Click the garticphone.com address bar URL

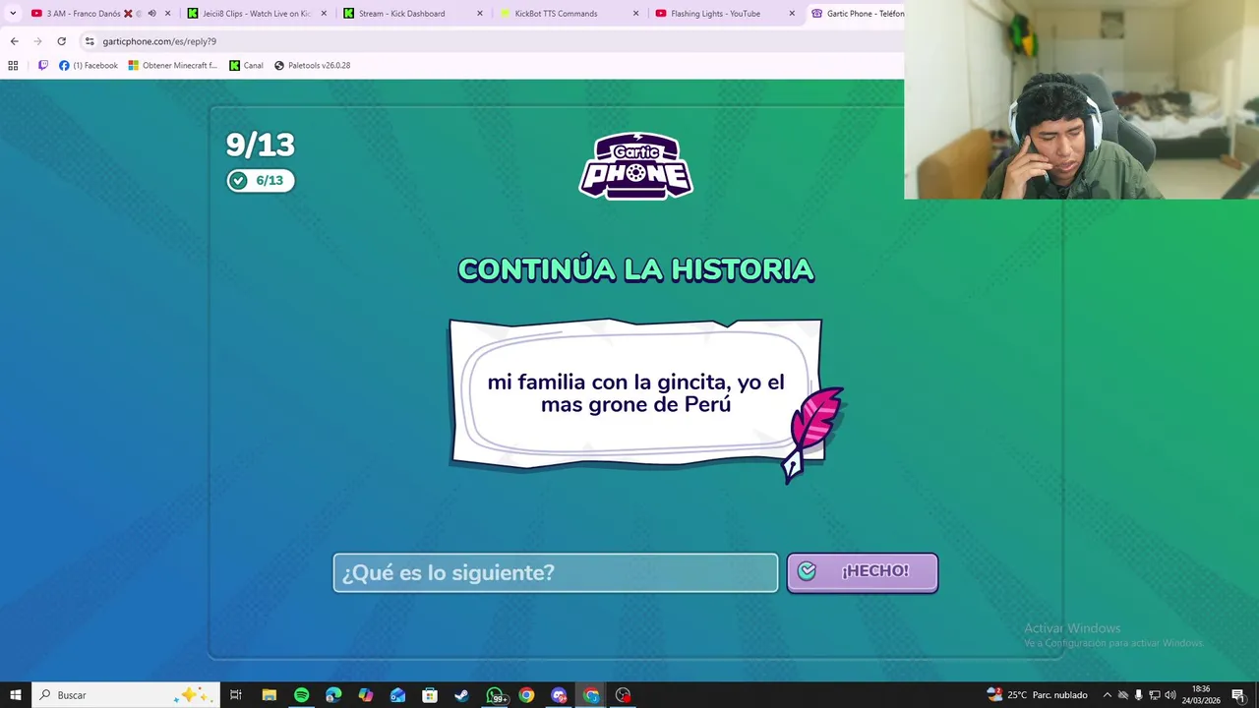click(159, 41)
